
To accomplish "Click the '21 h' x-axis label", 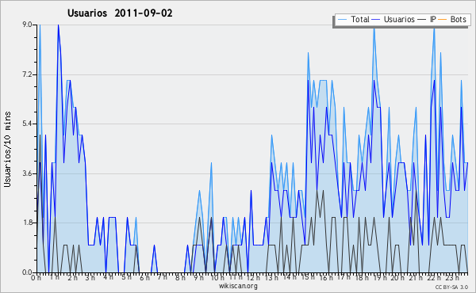I will pyautogui.click(x=415, y=277).
